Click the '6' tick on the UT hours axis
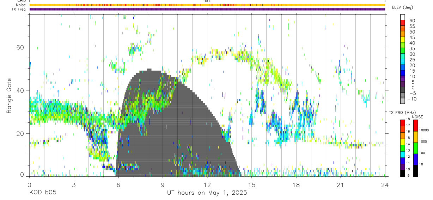433x200 pixels. click(118, 185)
